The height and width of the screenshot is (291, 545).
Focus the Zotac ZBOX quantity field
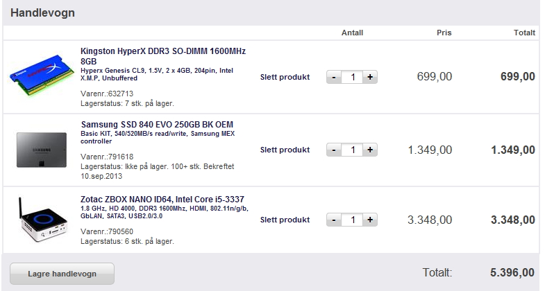(352, 220)
